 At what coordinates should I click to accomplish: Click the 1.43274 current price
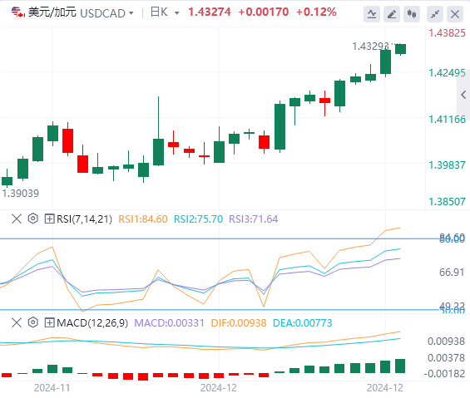coord(210,12)
